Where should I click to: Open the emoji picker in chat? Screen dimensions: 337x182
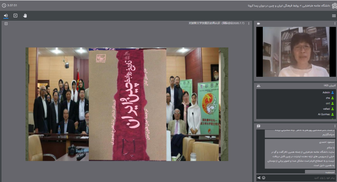click(264, 178)
